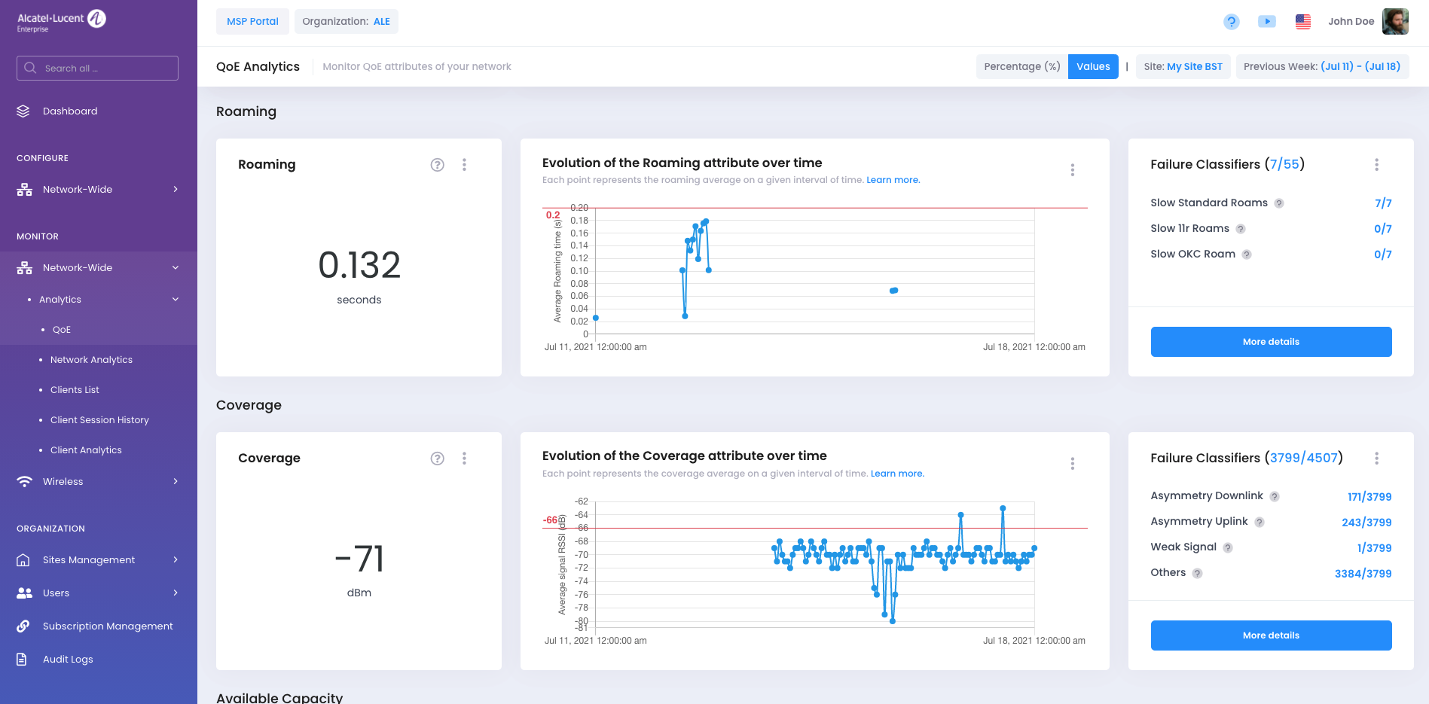Open the Coverage evolution chart three-dot menu
Image resolution: width=1429 pixels, height=704 pixels.
point(1073,464)
